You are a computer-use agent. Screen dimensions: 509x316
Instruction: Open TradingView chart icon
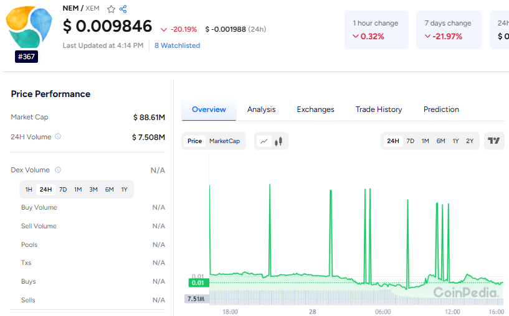pos(494,141)
